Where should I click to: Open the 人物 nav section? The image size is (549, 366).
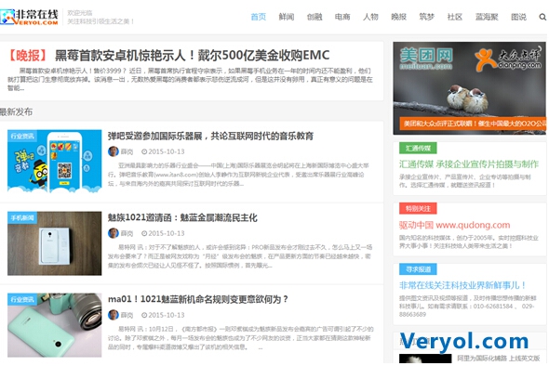(370, 17)
